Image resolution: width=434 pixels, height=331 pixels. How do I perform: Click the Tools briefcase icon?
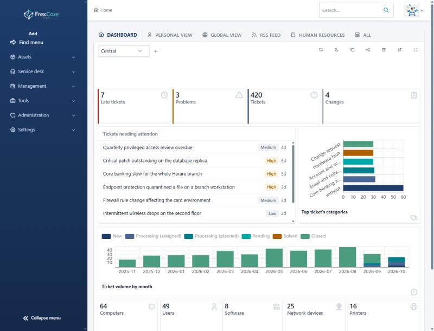coord(12,101)
